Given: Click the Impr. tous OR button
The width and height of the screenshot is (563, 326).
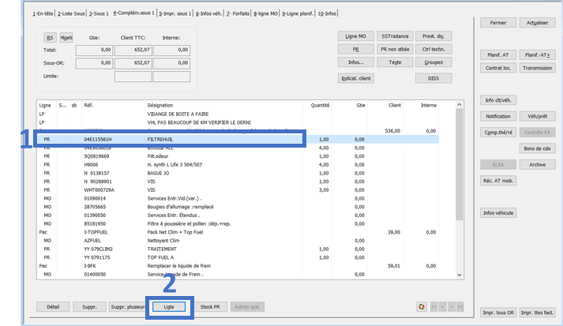Looking at the screenshot, I should click(498, 313).
